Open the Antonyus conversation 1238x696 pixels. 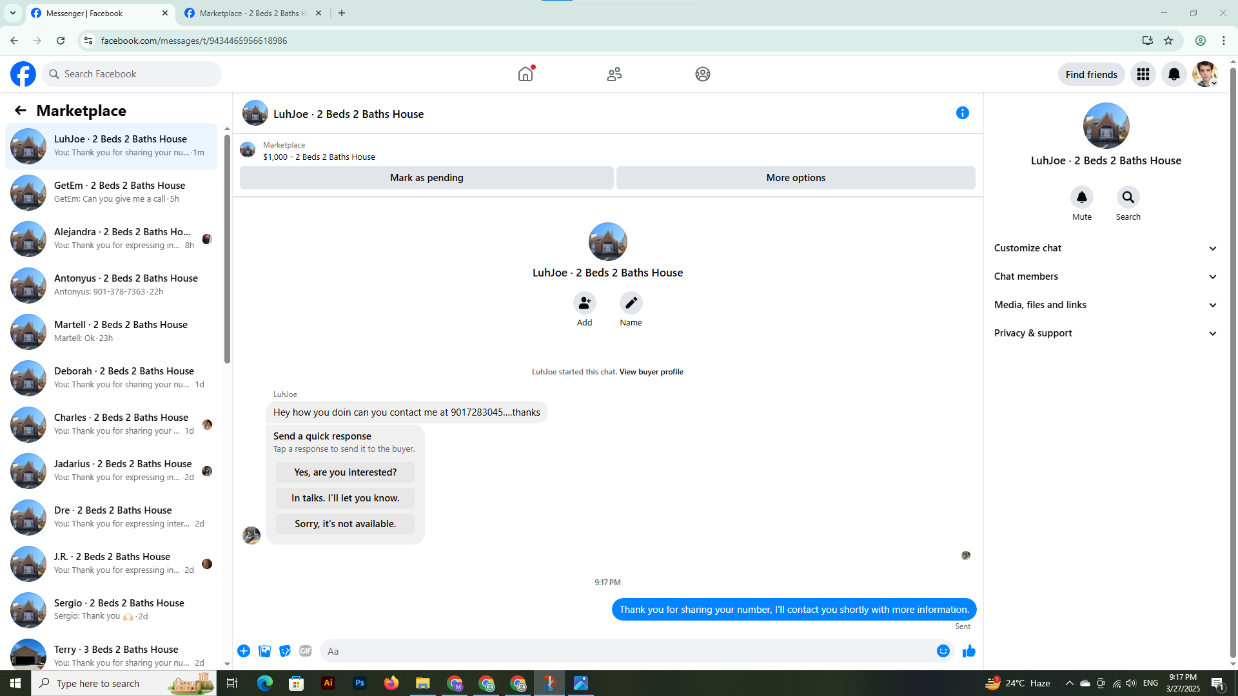point(112,285)
